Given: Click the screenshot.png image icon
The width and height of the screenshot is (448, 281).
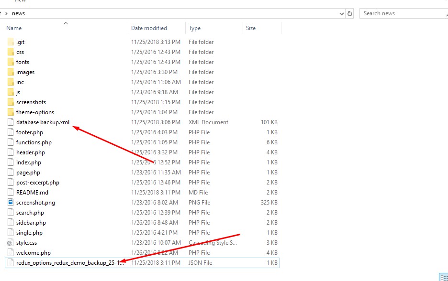Looking at the screenshot, I should pos(11,203).
